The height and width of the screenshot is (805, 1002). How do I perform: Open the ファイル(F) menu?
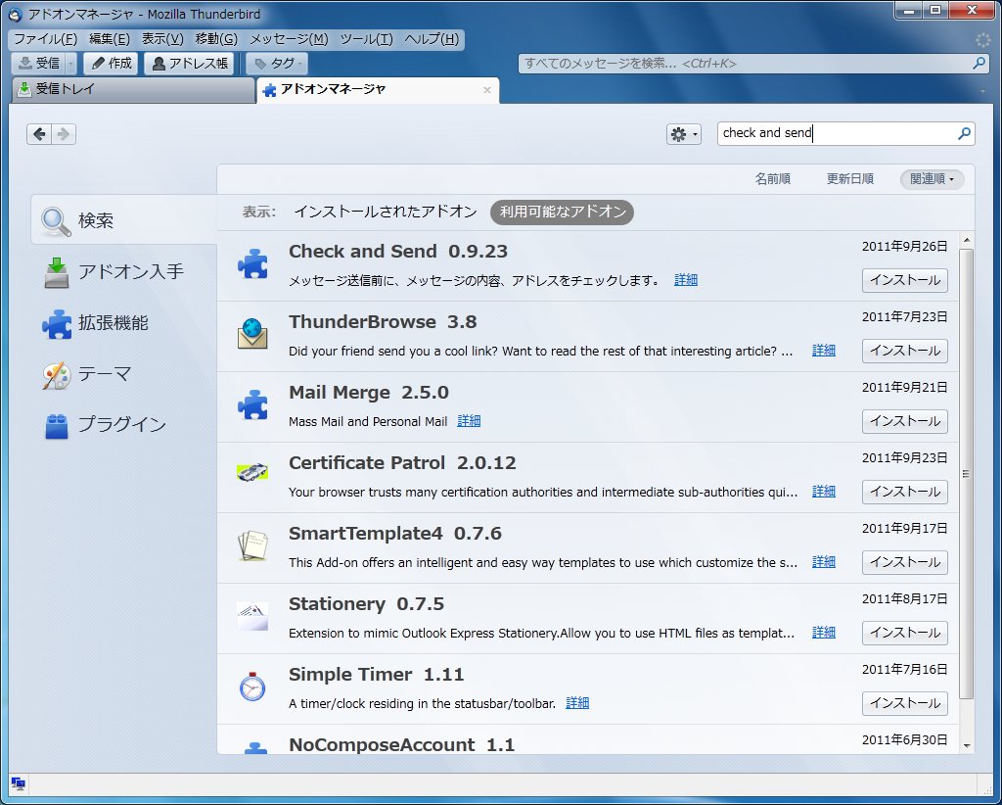point(45,39)
